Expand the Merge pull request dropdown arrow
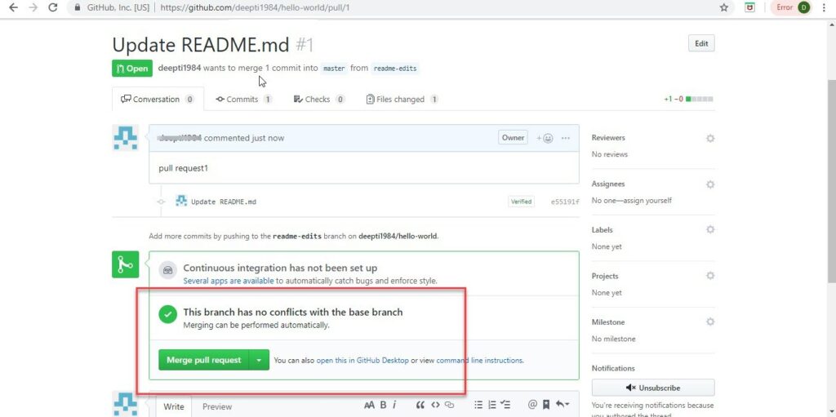This screenshot has width=836, height=417. [x=259, y=360]
